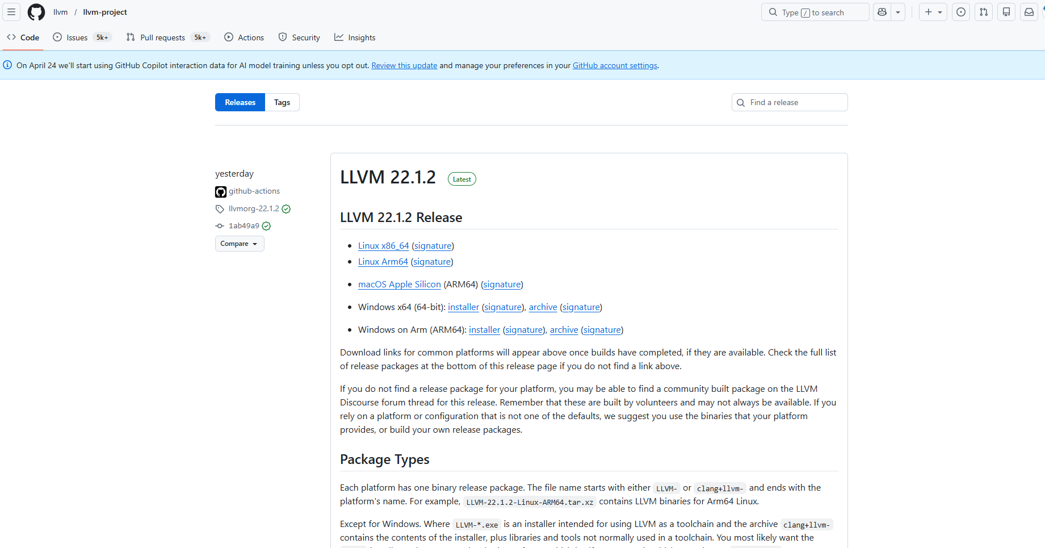Click the tag icon beside llvmorg-22.1.2

coord(220,209)
